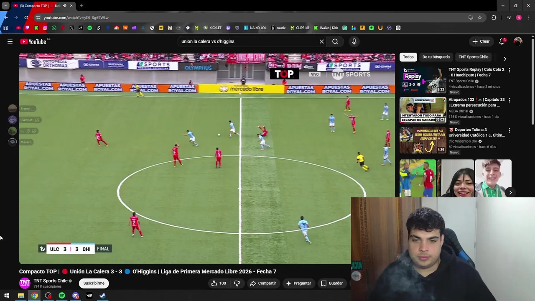View site information icon in address bar
The width and height of the screenshot is (535, 301).
[38, 18]
